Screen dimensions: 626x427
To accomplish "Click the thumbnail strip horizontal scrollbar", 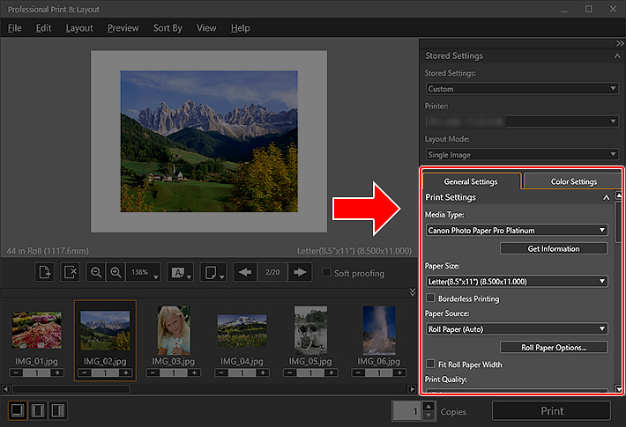I will coord(71,388).
